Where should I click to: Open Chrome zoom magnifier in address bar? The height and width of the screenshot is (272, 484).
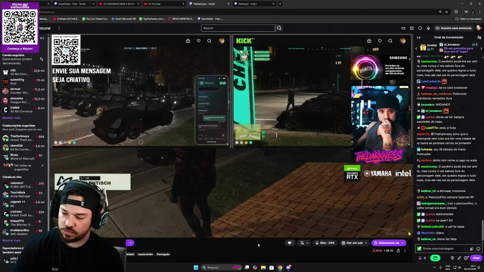(x=440, y=12)
